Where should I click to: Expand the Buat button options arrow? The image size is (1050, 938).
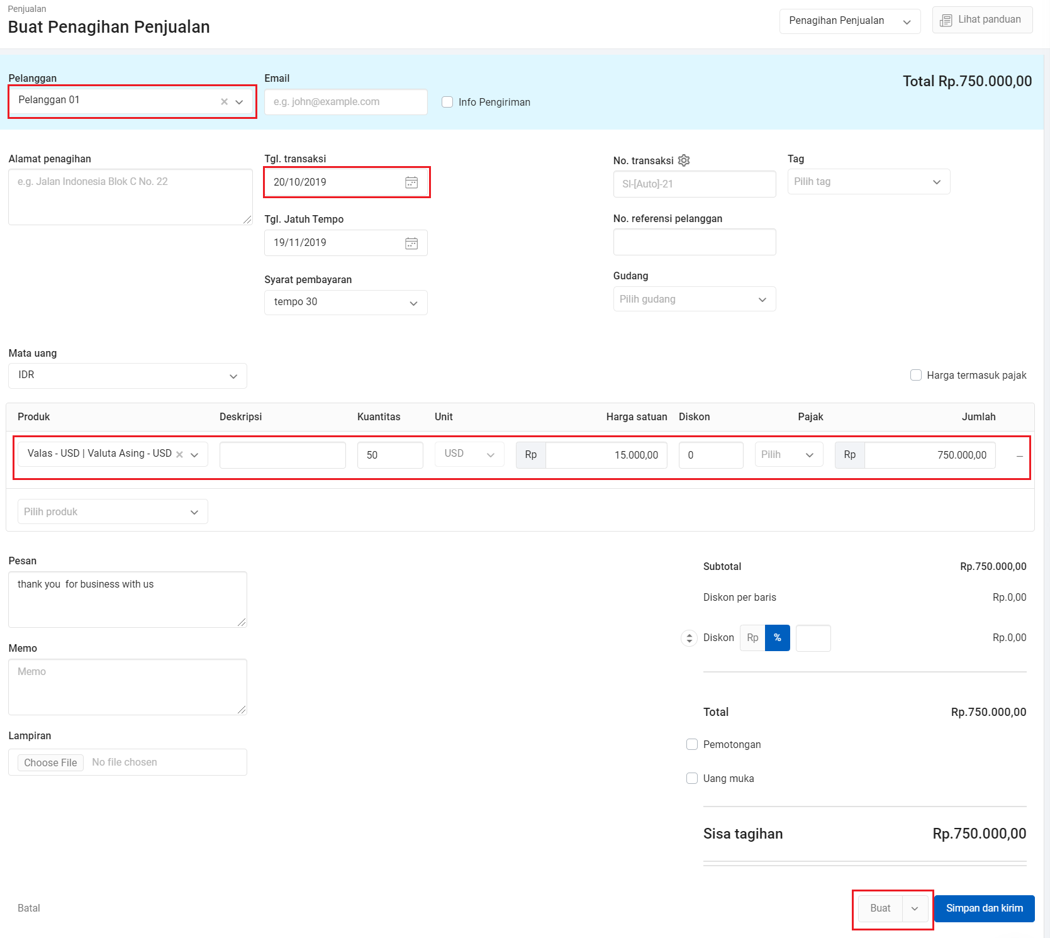(x=915, y=908)
